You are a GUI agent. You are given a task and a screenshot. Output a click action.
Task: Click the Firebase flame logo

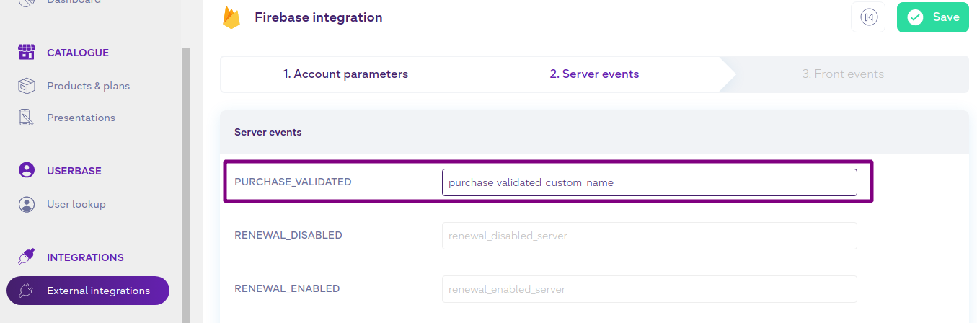[x=231, y=17]
